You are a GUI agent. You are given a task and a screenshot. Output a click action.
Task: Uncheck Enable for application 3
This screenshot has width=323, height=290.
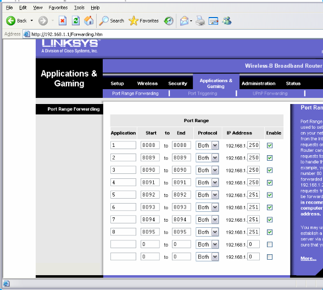tap(269, 170)
